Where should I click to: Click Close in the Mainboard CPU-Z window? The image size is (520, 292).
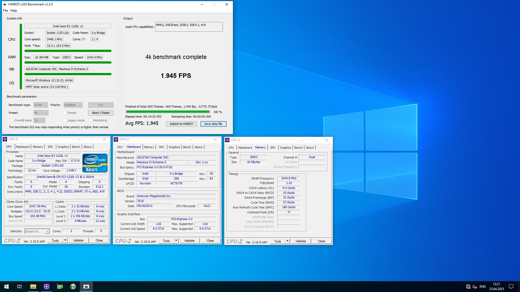(x=210, y=241)
